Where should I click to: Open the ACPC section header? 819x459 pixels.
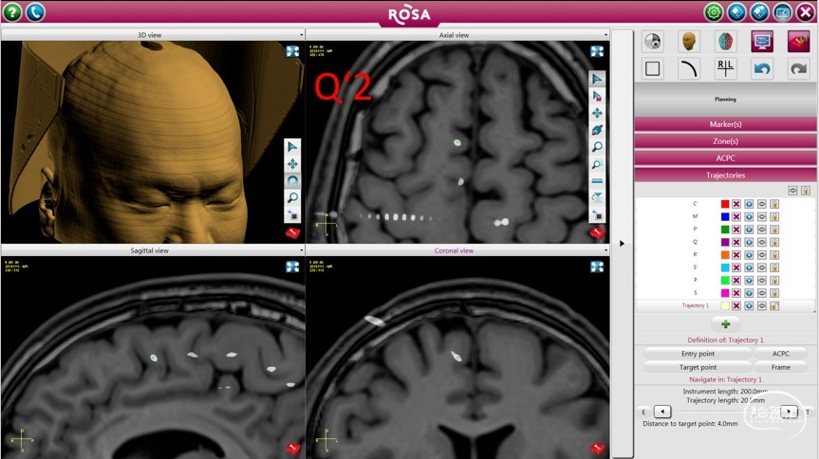coord(725,157)
